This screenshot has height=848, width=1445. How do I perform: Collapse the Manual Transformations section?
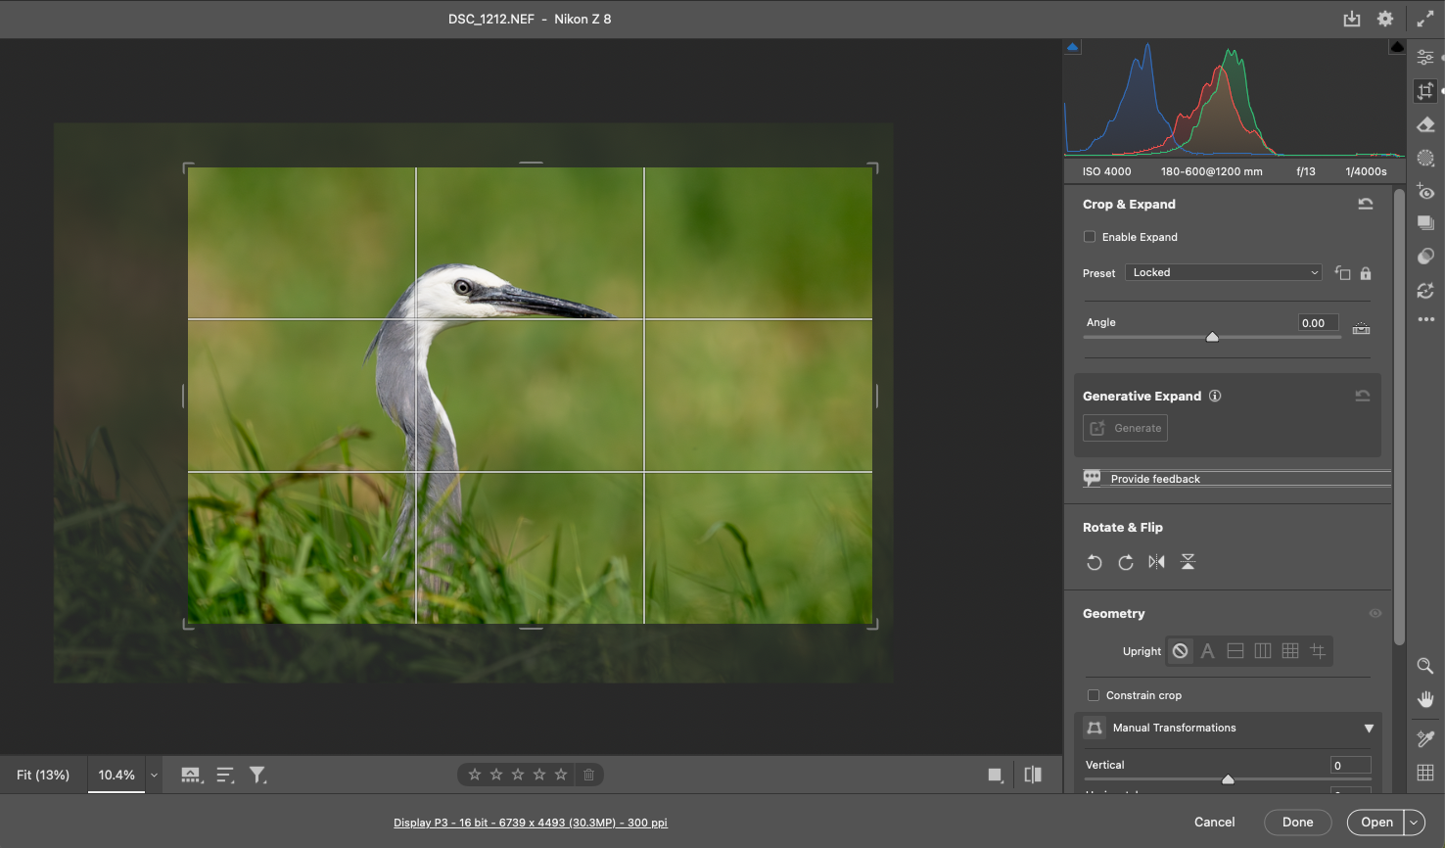click(x=1369, y=729)
